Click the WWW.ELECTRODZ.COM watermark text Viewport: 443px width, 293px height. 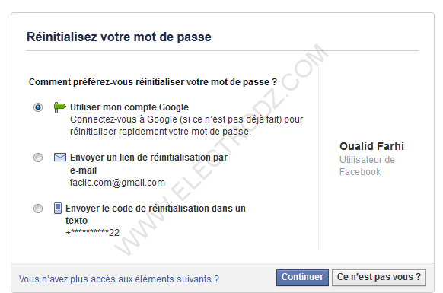coord(221,149)
